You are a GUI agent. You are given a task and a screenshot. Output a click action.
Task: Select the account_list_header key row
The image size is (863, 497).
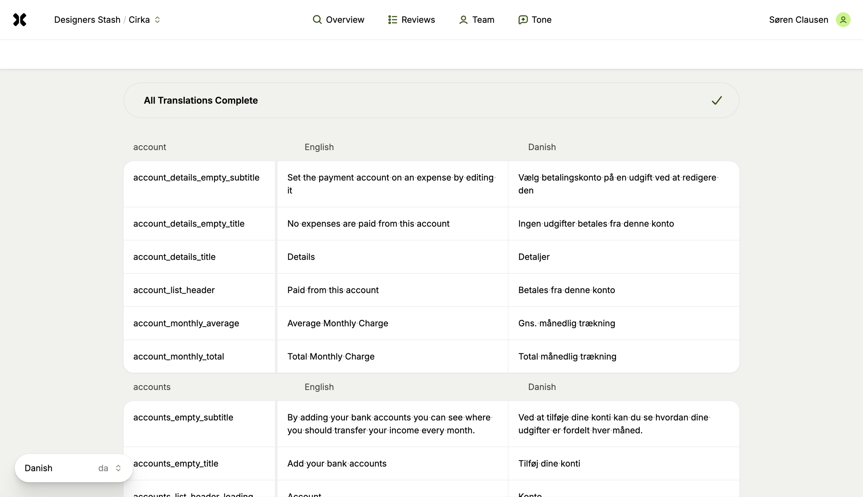click(x=174, y=290)
